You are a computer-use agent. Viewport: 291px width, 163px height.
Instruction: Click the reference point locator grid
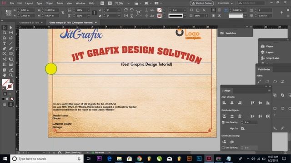click(x=9, y=13)
